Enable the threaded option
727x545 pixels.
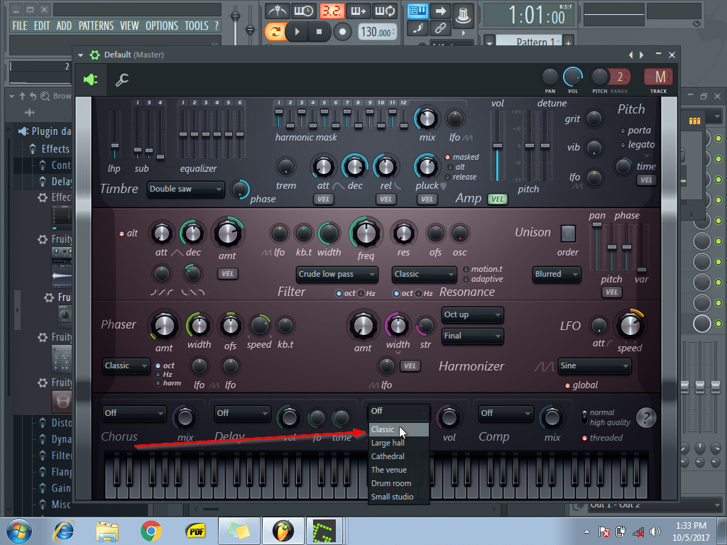[x=585, y=438]
